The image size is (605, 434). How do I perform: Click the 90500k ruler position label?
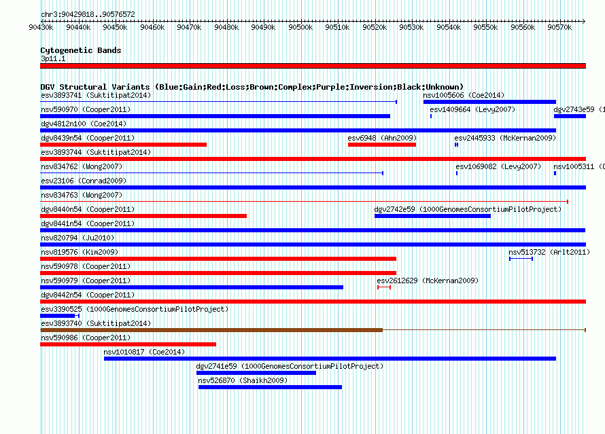point(300,27)
